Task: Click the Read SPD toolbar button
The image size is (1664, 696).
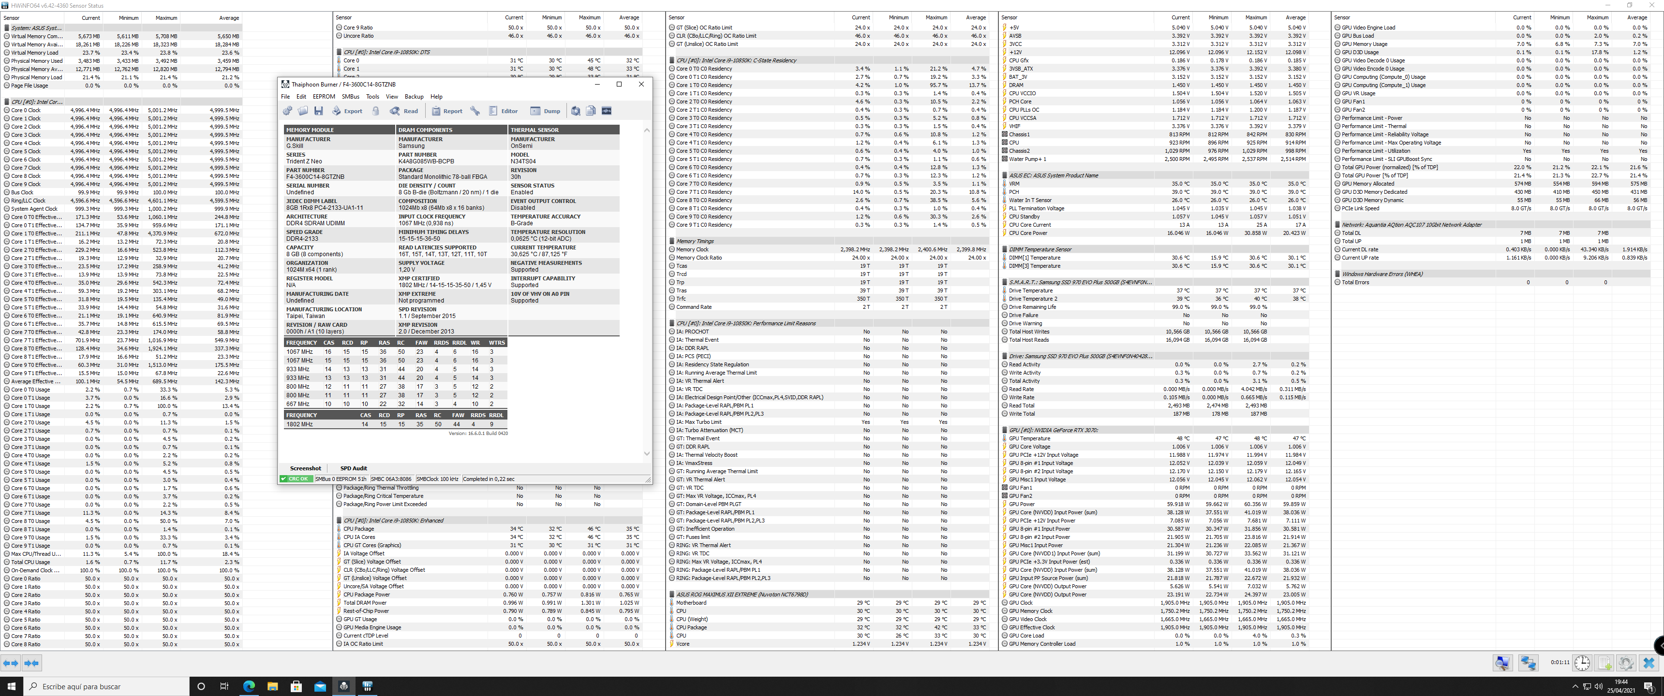Action: [x=404, y=111]
